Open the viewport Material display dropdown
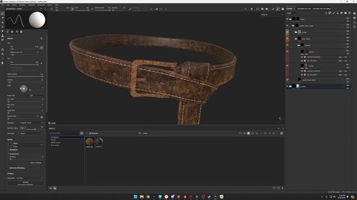The width and height of the screenshot is (357, 200). [x=272, y=15]
